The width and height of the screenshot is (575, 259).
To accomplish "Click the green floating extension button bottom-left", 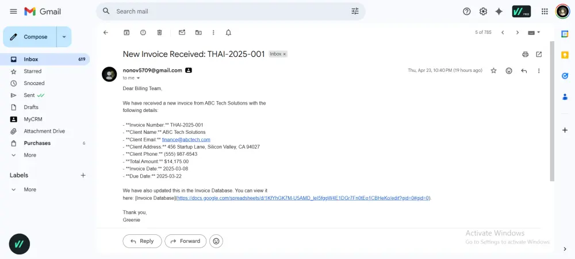I will [x=20, y=244].
